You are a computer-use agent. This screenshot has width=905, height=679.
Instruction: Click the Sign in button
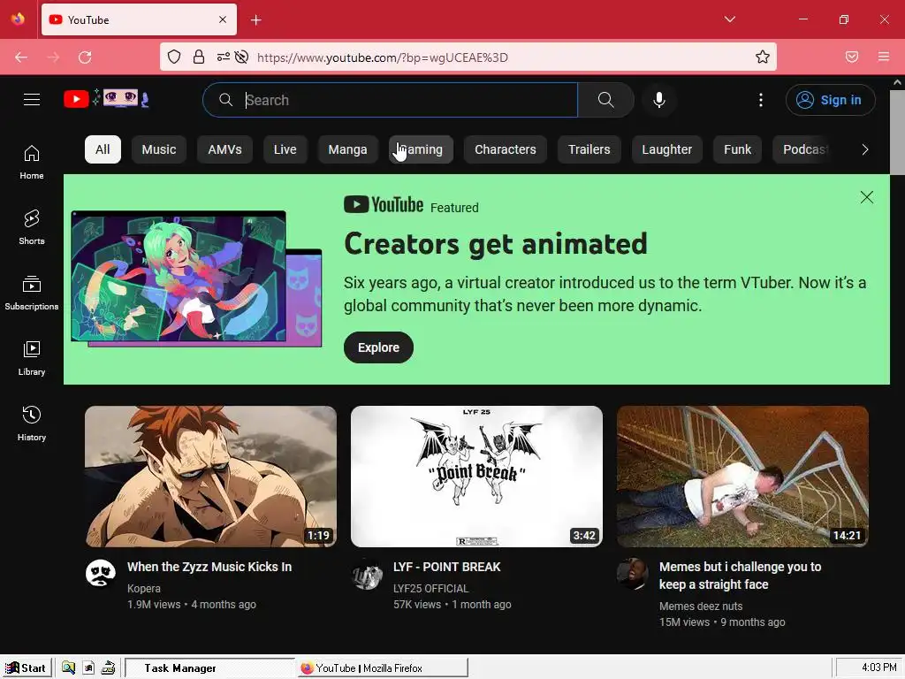[x=831, y=100]
